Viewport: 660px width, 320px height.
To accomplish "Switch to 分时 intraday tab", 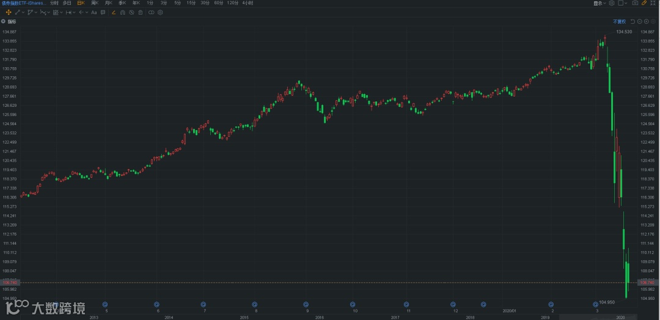I will point(54,3).
